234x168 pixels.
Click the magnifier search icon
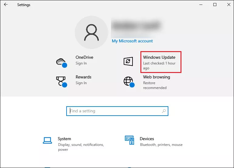[x=164, y=111]
